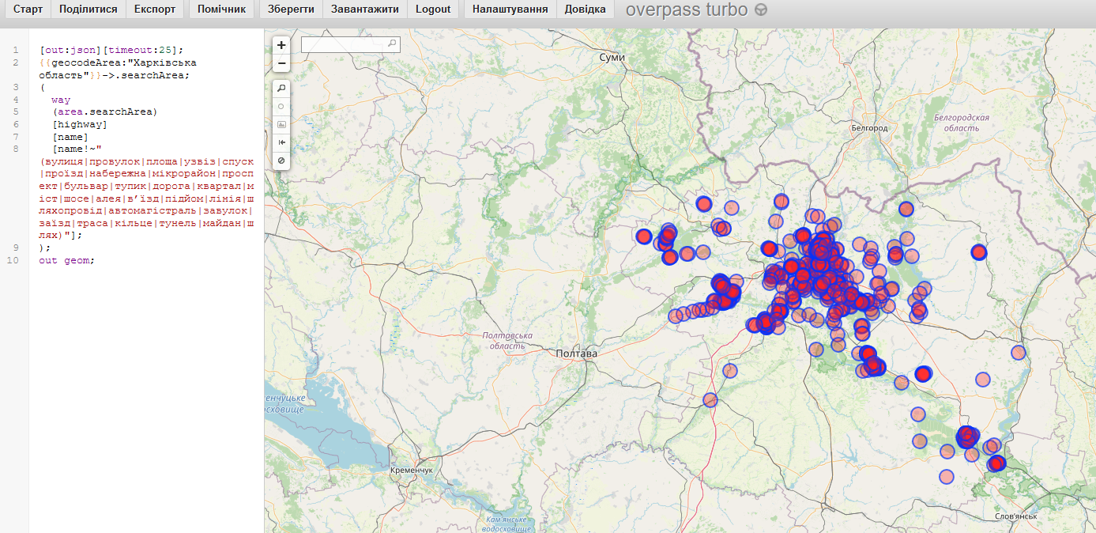Click the Завантажити button
The image size is (1096, 533).
coord(366,9)
